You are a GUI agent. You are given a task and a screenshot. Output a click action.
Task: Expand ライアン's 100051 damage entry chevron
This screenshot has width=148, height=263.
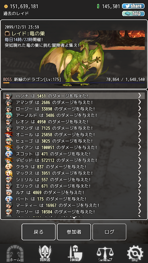point(139,147)
